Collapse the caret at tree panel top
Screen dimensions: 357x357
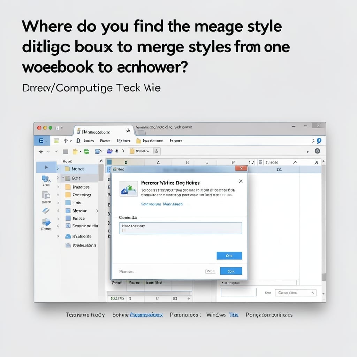(101, 161)
